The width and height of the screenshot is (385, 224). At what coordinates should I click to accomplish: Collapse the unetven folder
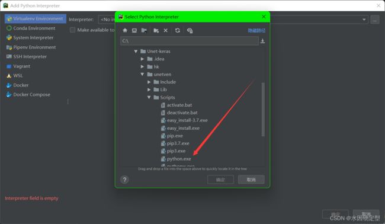[142, 74]
